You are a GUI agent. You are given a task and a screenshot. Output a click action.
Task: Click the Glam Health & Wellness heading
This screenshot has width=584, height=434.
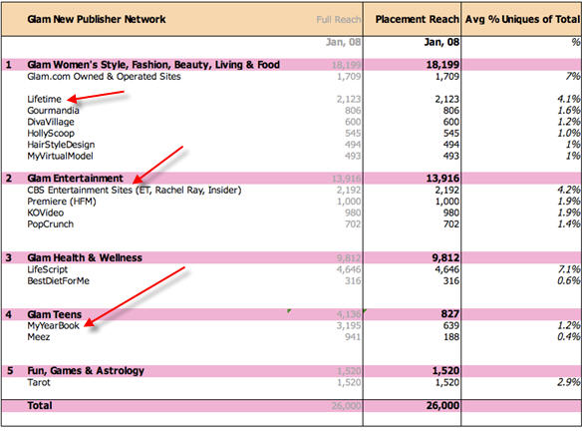85,257
